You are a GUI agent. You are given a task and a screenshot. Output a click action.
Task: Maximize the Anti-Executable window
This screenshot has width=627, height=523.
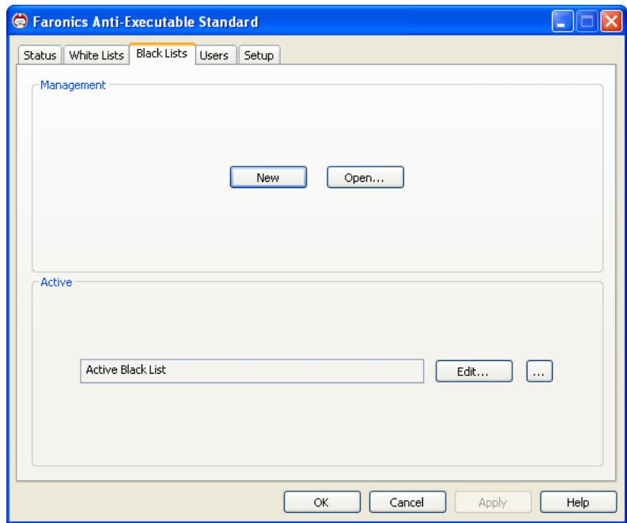click(587, 21)
